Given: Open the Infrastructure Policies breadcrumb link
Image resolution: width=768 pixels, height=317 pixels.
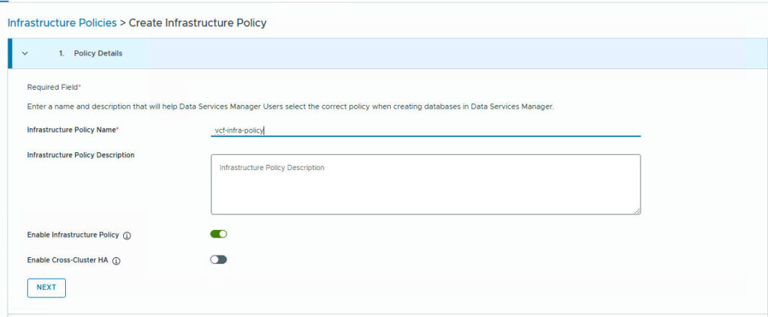Looking at the screenshot, I should 61,22.
